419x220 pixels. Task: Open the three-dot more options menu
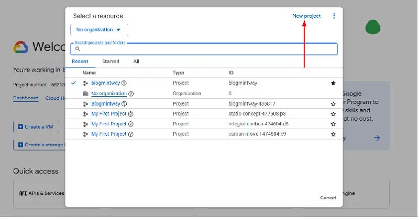point(334,16)
